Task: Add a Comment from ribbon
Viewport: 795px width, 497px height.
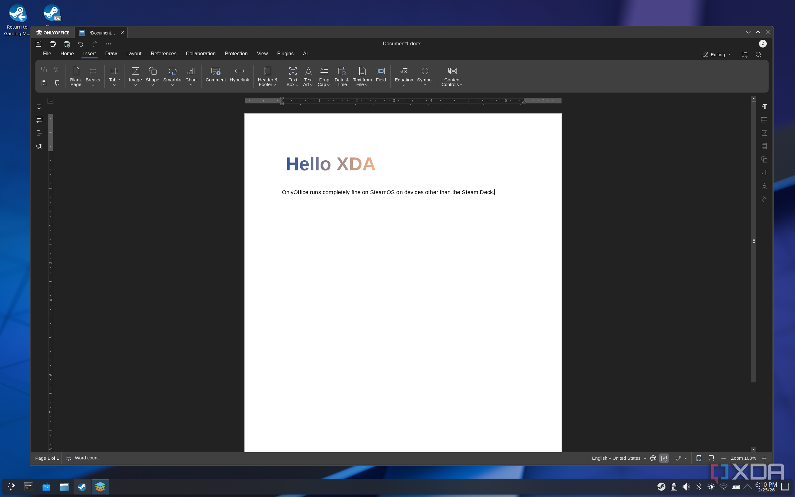Action: [216, 75]
